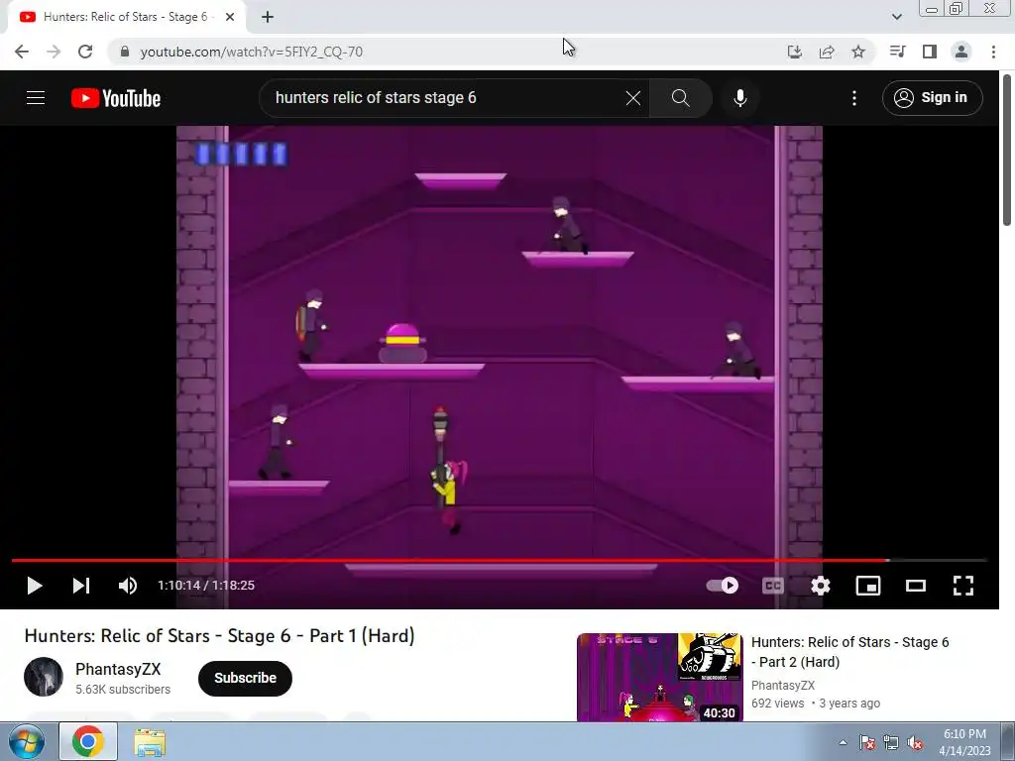Click the Sign in button

pos(932,98)
